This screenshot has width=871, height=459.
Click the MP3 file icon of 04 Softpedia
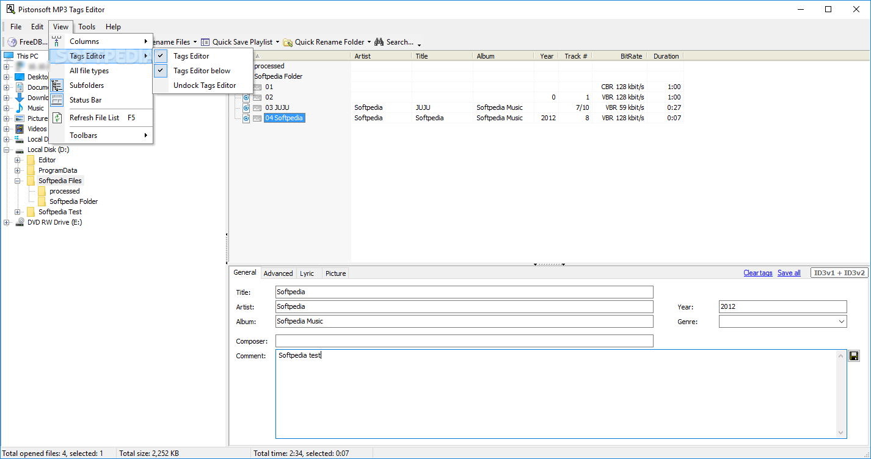246,118
